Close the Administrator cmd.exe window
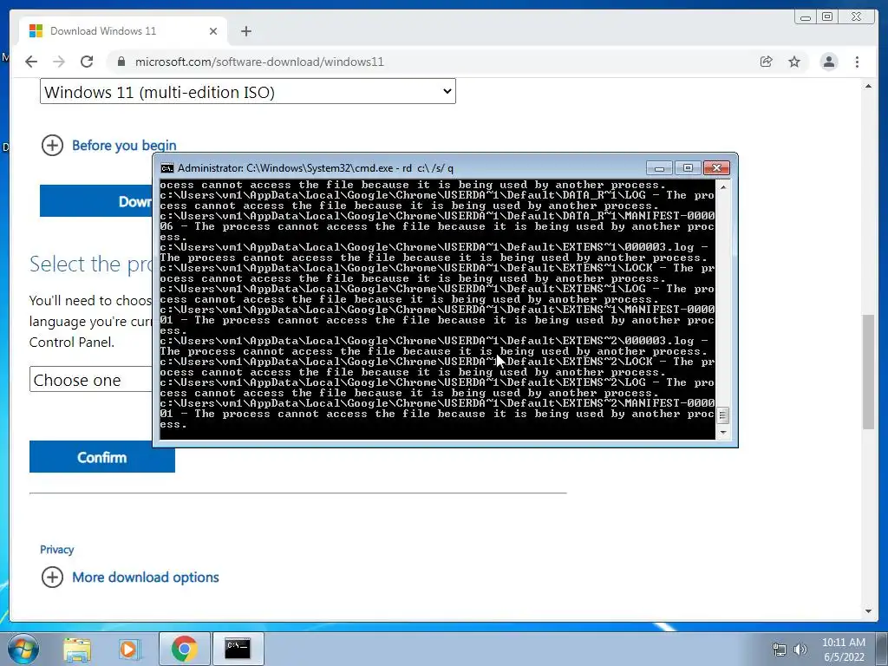This screenshot has height=666, width=888. 716,168
